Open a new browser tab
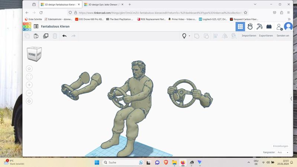The width and height of the screenshot is (297, 167). pos(130,4)
